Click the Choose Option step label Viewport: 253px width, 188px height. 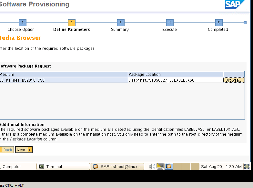pyautogui.click(x=21, y=30)
